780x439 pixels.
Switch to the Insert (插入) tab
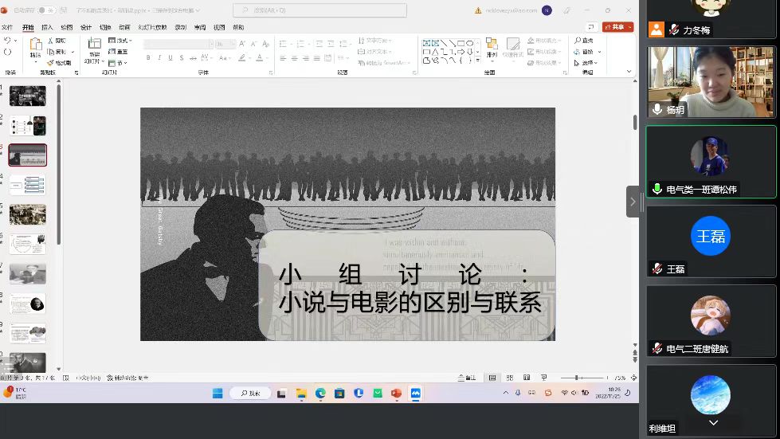pos(47,27)
